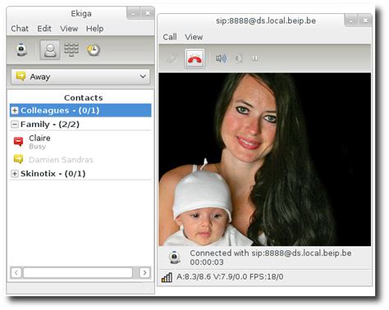The width and height of the screenshot is (389, 310).
Task: Open the View menu in call window
Action: (x=194, y=37)
